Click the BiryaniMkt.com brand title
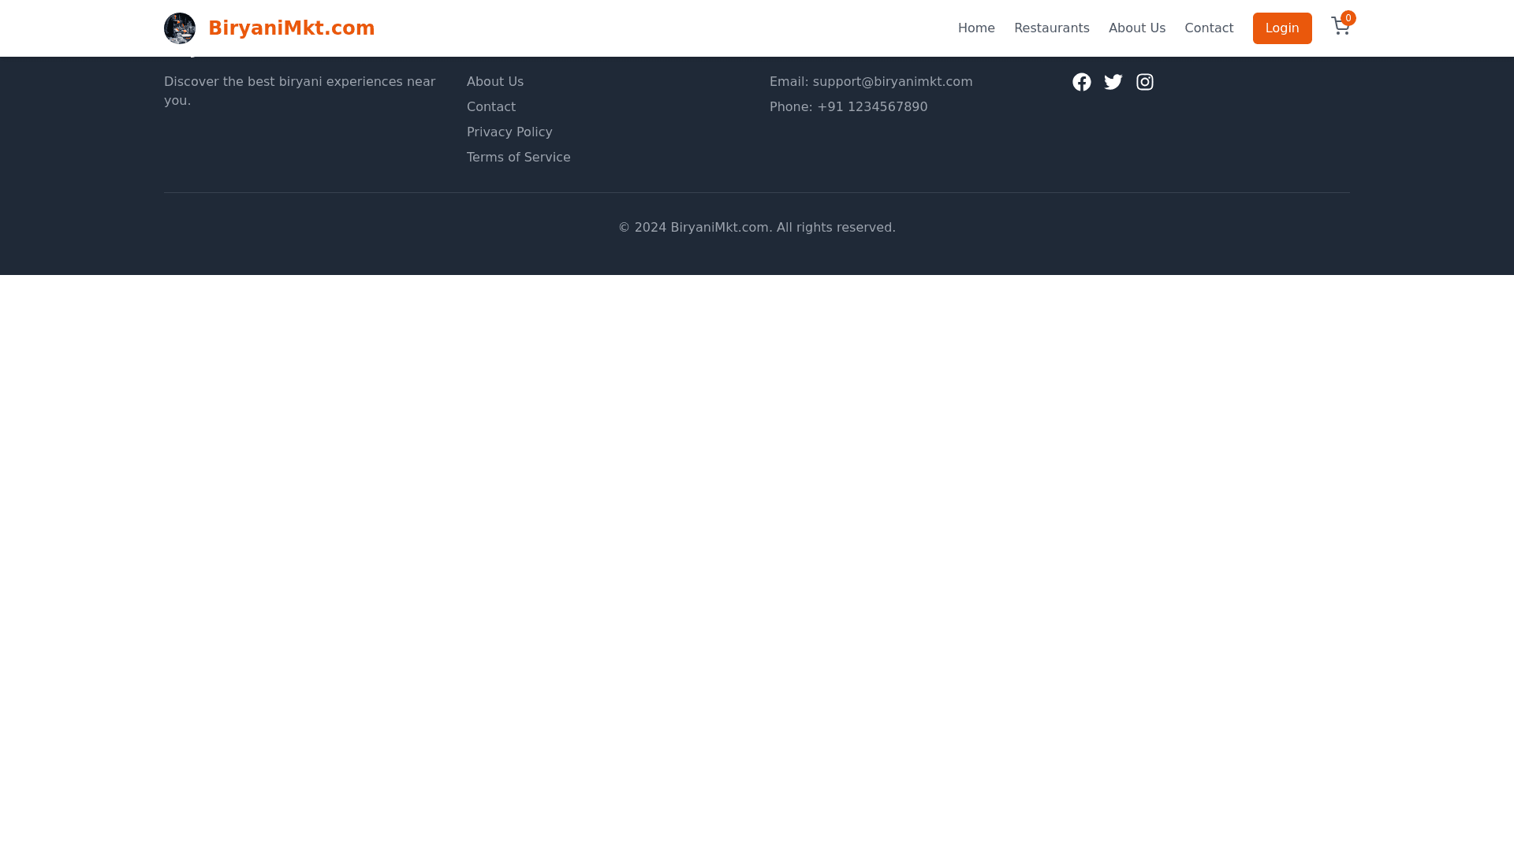Image resolution: width=1514 pixels, height=851 pixels. (x=291, y=28)
